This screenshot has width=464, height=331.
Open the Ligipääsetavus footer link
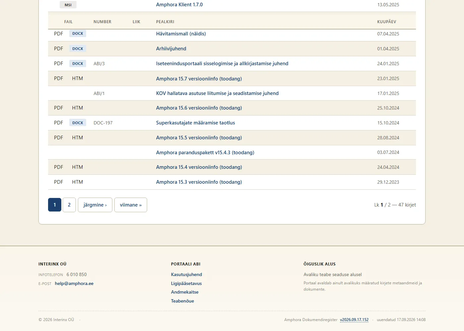point(186,283)
